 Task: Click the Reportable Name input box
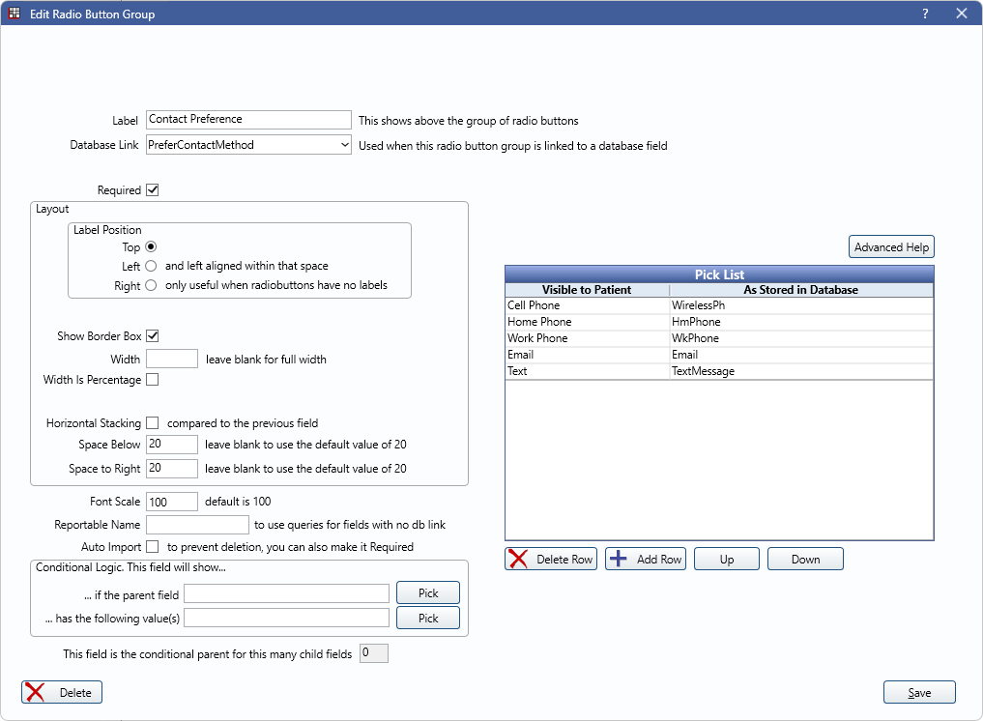tap(197, 525)
